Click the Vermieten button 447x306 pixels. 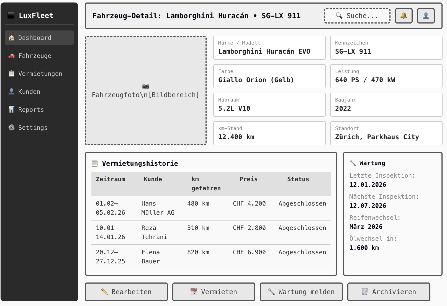[x=214, y=292]
